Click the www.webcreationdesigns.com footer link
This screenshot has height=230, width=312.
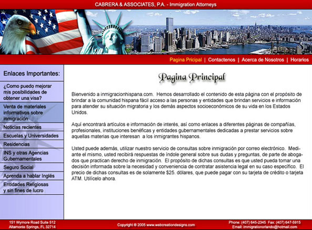tap(170, 225)
